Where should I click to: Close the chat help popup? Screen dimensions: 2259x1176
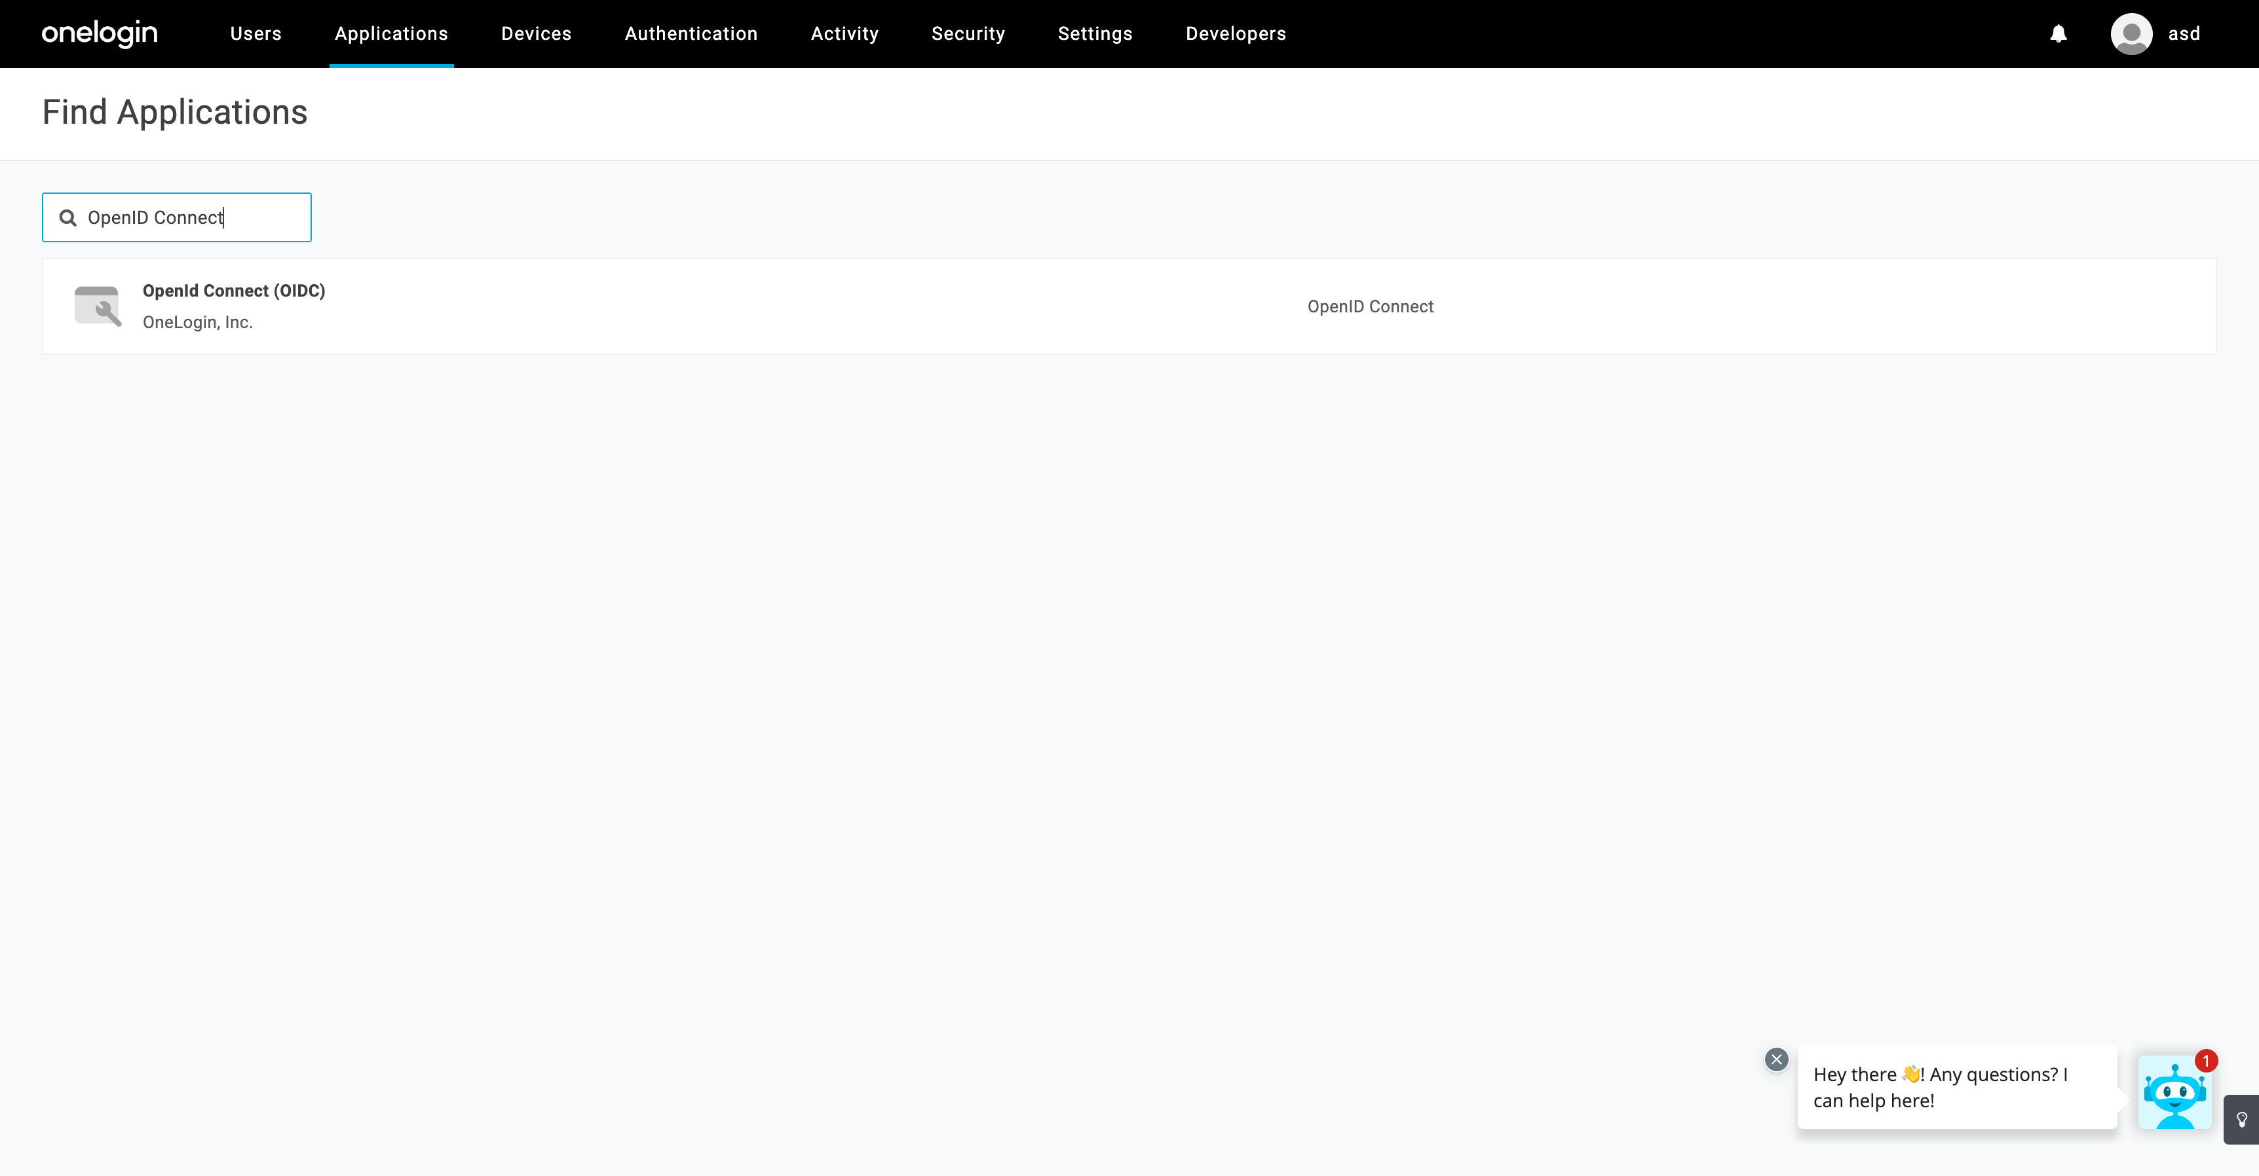[1775, 1059]
